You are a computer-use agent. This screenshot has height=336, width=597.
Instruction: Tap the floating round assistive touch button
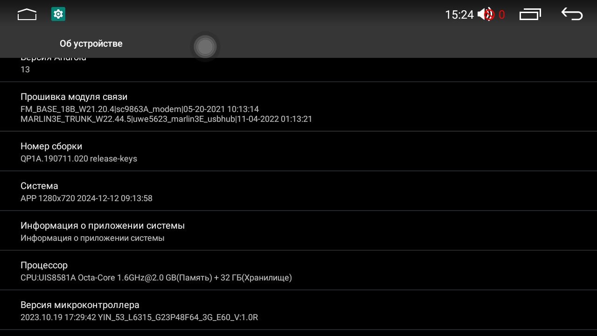pyautogui.click(x=205, y=47)
